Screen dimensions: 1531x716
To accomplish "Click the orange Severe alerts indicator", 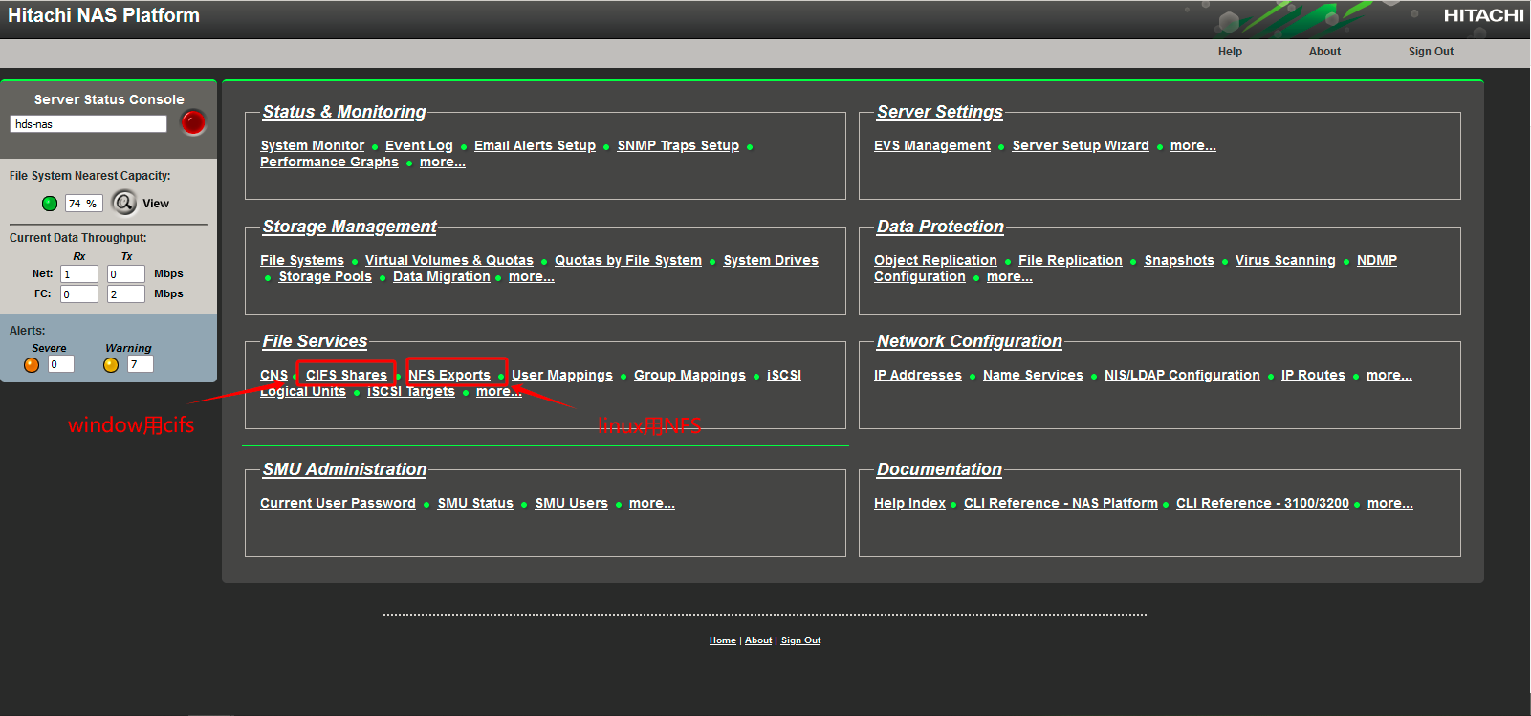I will point(32,364).
